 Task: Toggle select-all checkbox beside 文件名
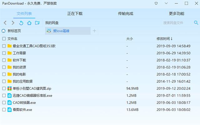[x=4, y=39]
